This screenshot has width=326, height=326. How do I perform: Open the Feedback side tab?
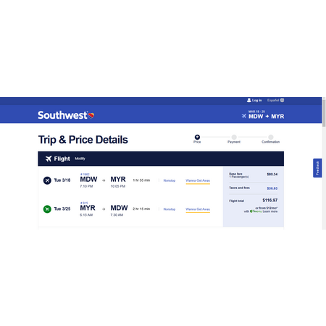317,168
